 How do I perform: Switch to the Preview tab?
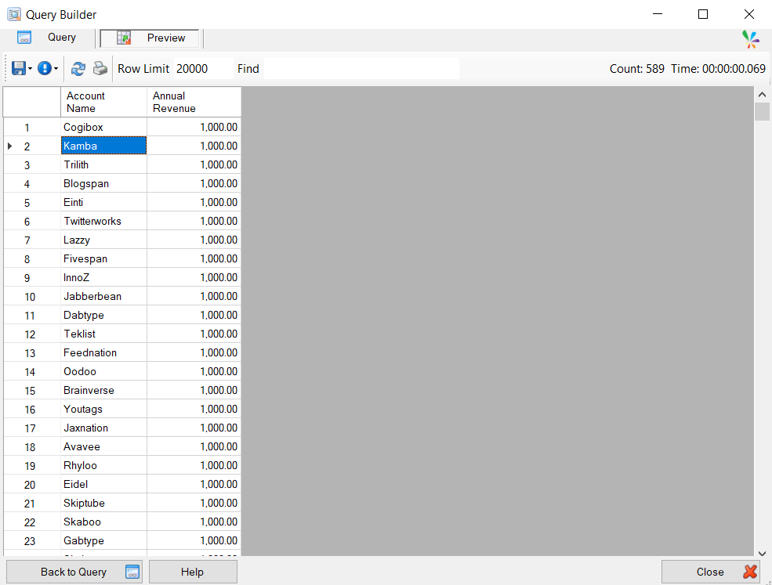coord(150,38)
